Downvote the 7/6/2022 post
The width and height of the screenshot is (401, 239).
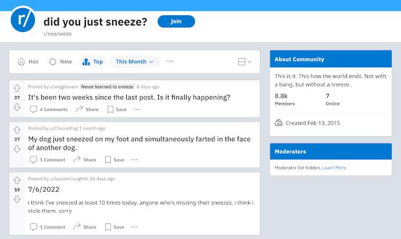pyautogui.click(x=17, y=199)
